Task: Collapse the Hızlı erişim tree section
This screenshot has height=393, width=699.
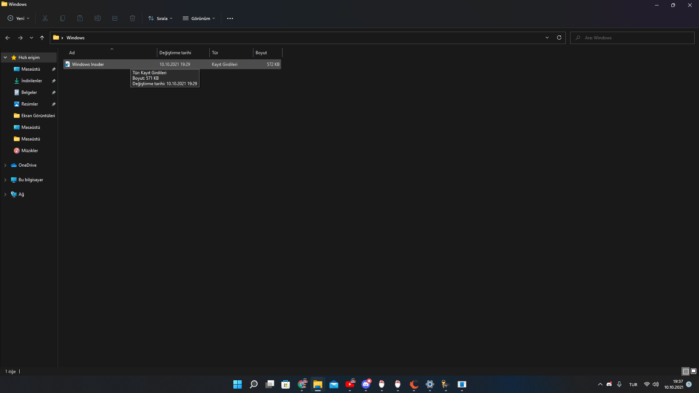Action: tap(5, 57)
